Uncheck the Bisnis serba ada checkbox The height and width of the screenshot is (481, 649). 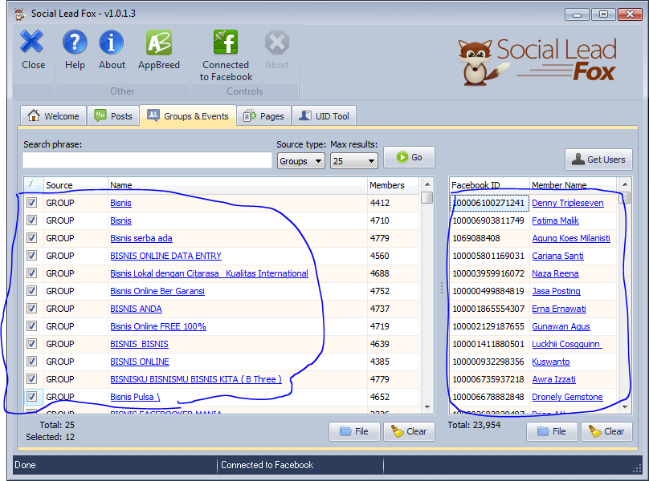tap(32, 238)
